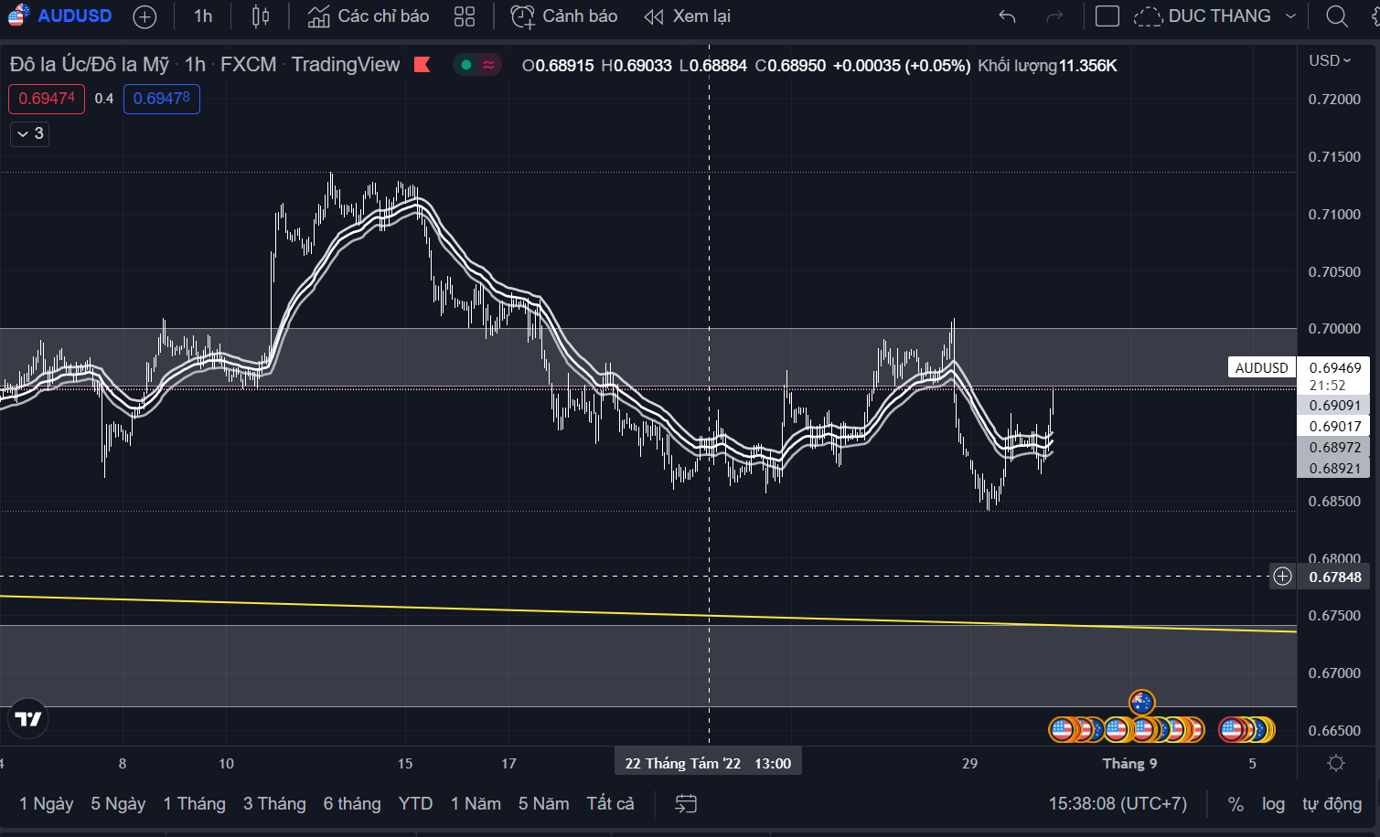This screenshot has height=837, width=1380.
Task: Click the 0.69091 indicator value label
Action: tap(1334, 405)
